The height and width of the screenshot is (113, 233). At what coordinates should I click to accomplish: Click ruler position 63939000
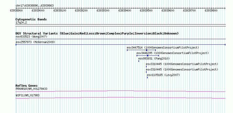(x=38, y=10)
